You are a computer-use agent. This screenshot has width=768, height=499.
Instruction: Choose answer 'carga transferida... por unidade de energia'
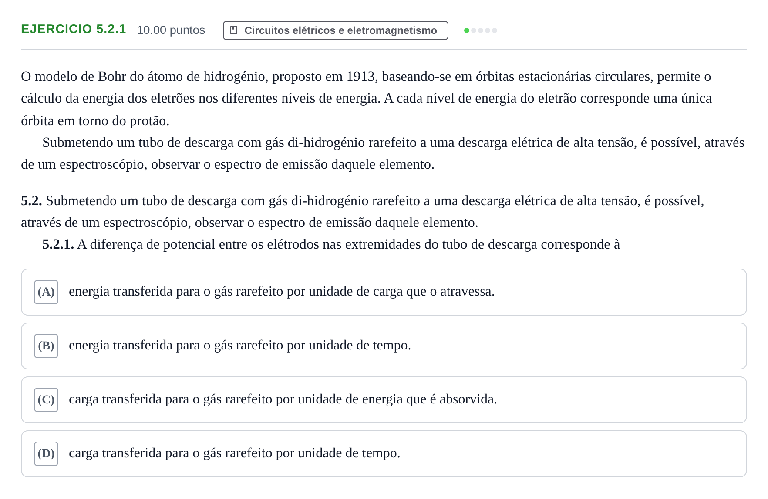click(x=283, y=399)
